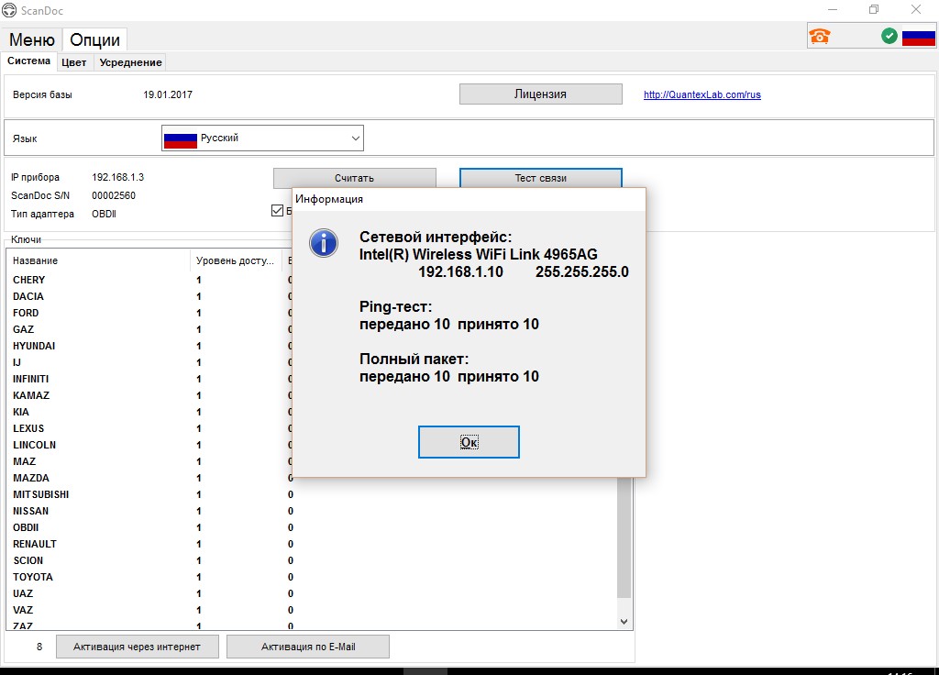Open the Язык language dropdown
939x675 pixels.
(262, 138)
